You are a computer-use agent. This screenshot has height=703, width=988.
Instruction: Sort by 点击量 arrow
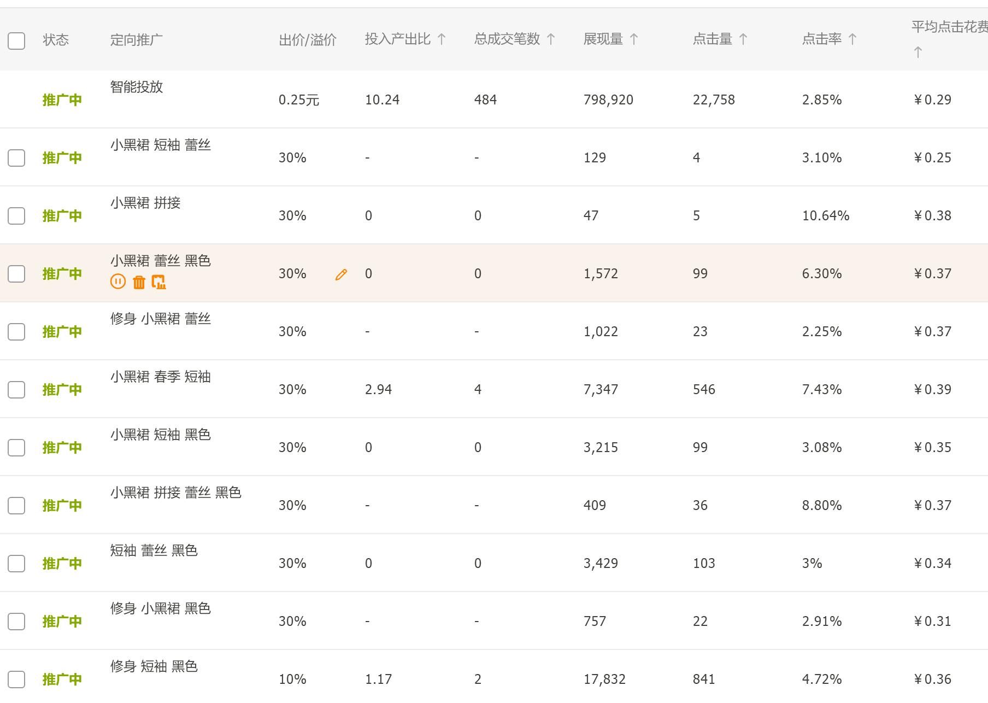click(743, 39)
